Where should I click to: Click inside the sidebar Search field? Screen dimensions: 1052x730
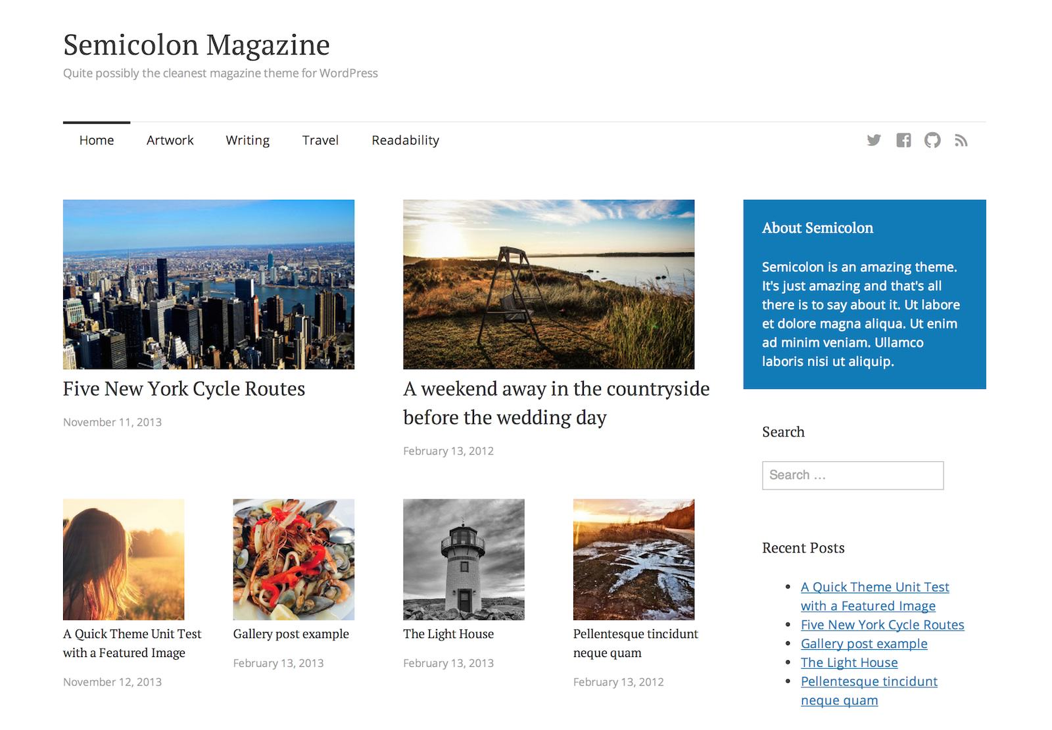click(852, 475)
